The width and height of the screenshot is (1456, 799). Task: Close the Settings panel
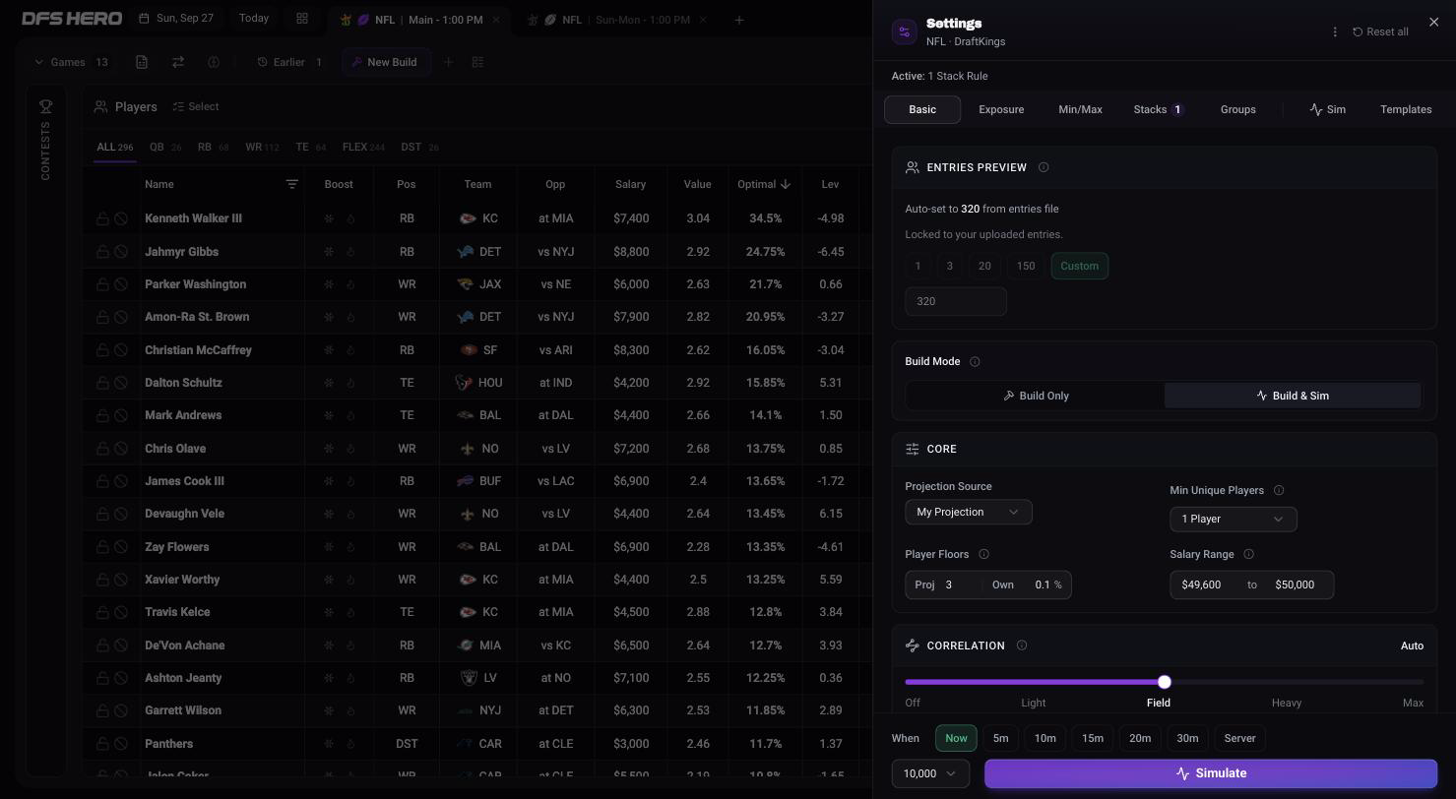pos(1433,22)
